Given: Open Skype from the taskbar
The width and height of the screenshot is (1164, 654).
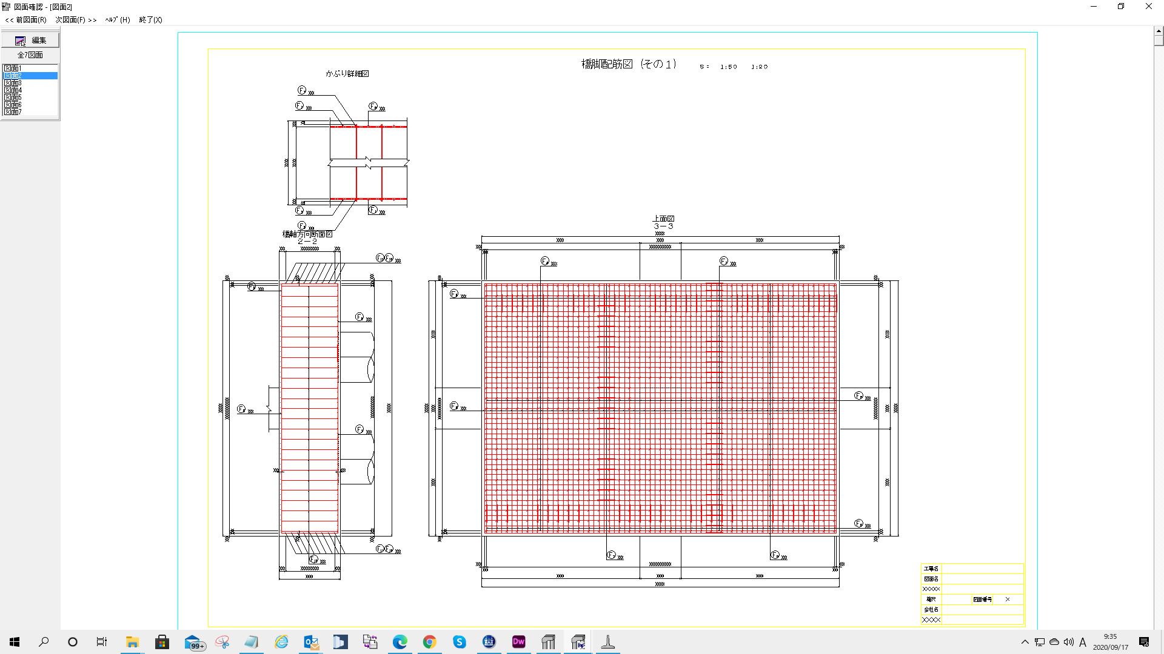Looking at the screenshot, I should 459,642.
